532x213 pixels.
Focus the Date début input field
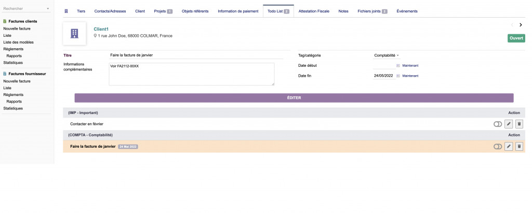pos(384,66)
